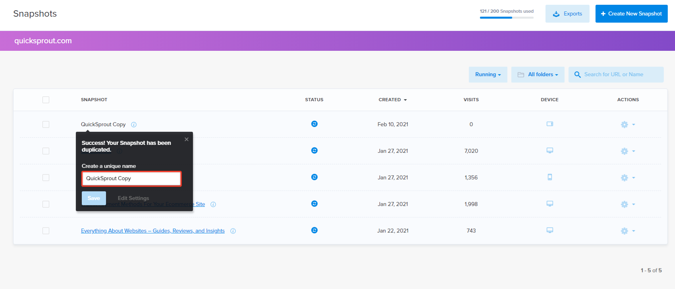Click the 121 / 200 Snapshots used label
675x289 pixels.
(507, 11)
